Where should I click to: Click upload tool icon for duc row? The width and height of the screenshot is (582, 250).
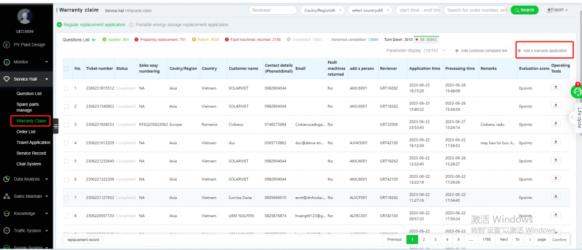[x=556, y=142]
